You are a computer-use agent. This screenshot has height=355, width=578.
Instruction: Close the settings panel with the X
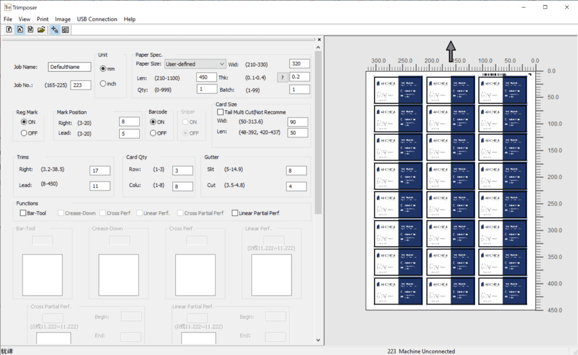(319, 40)
